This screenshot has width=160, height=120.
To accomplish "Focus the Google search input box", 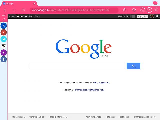I will 77,66.
